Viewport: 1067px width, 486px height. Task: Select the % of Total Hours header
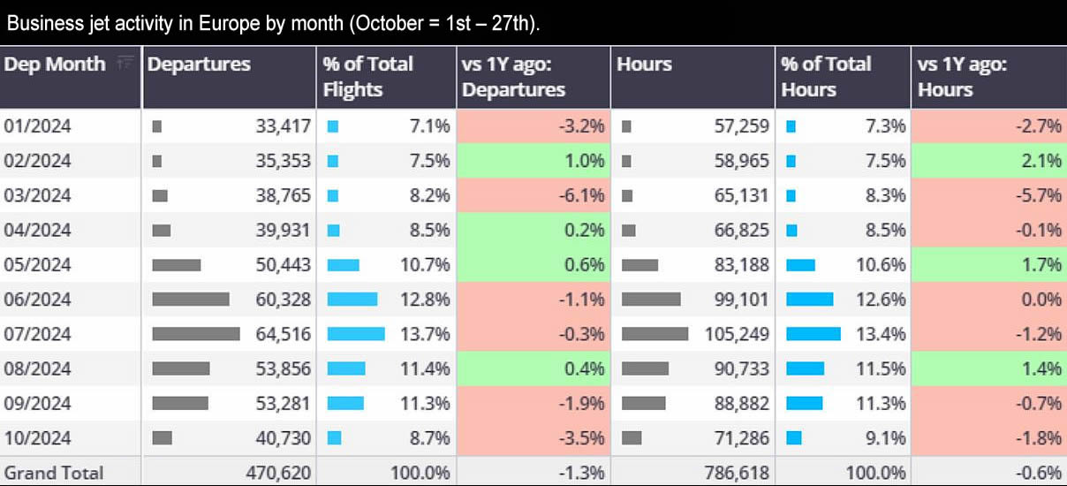pyautogui.click(x=826, y=76)
